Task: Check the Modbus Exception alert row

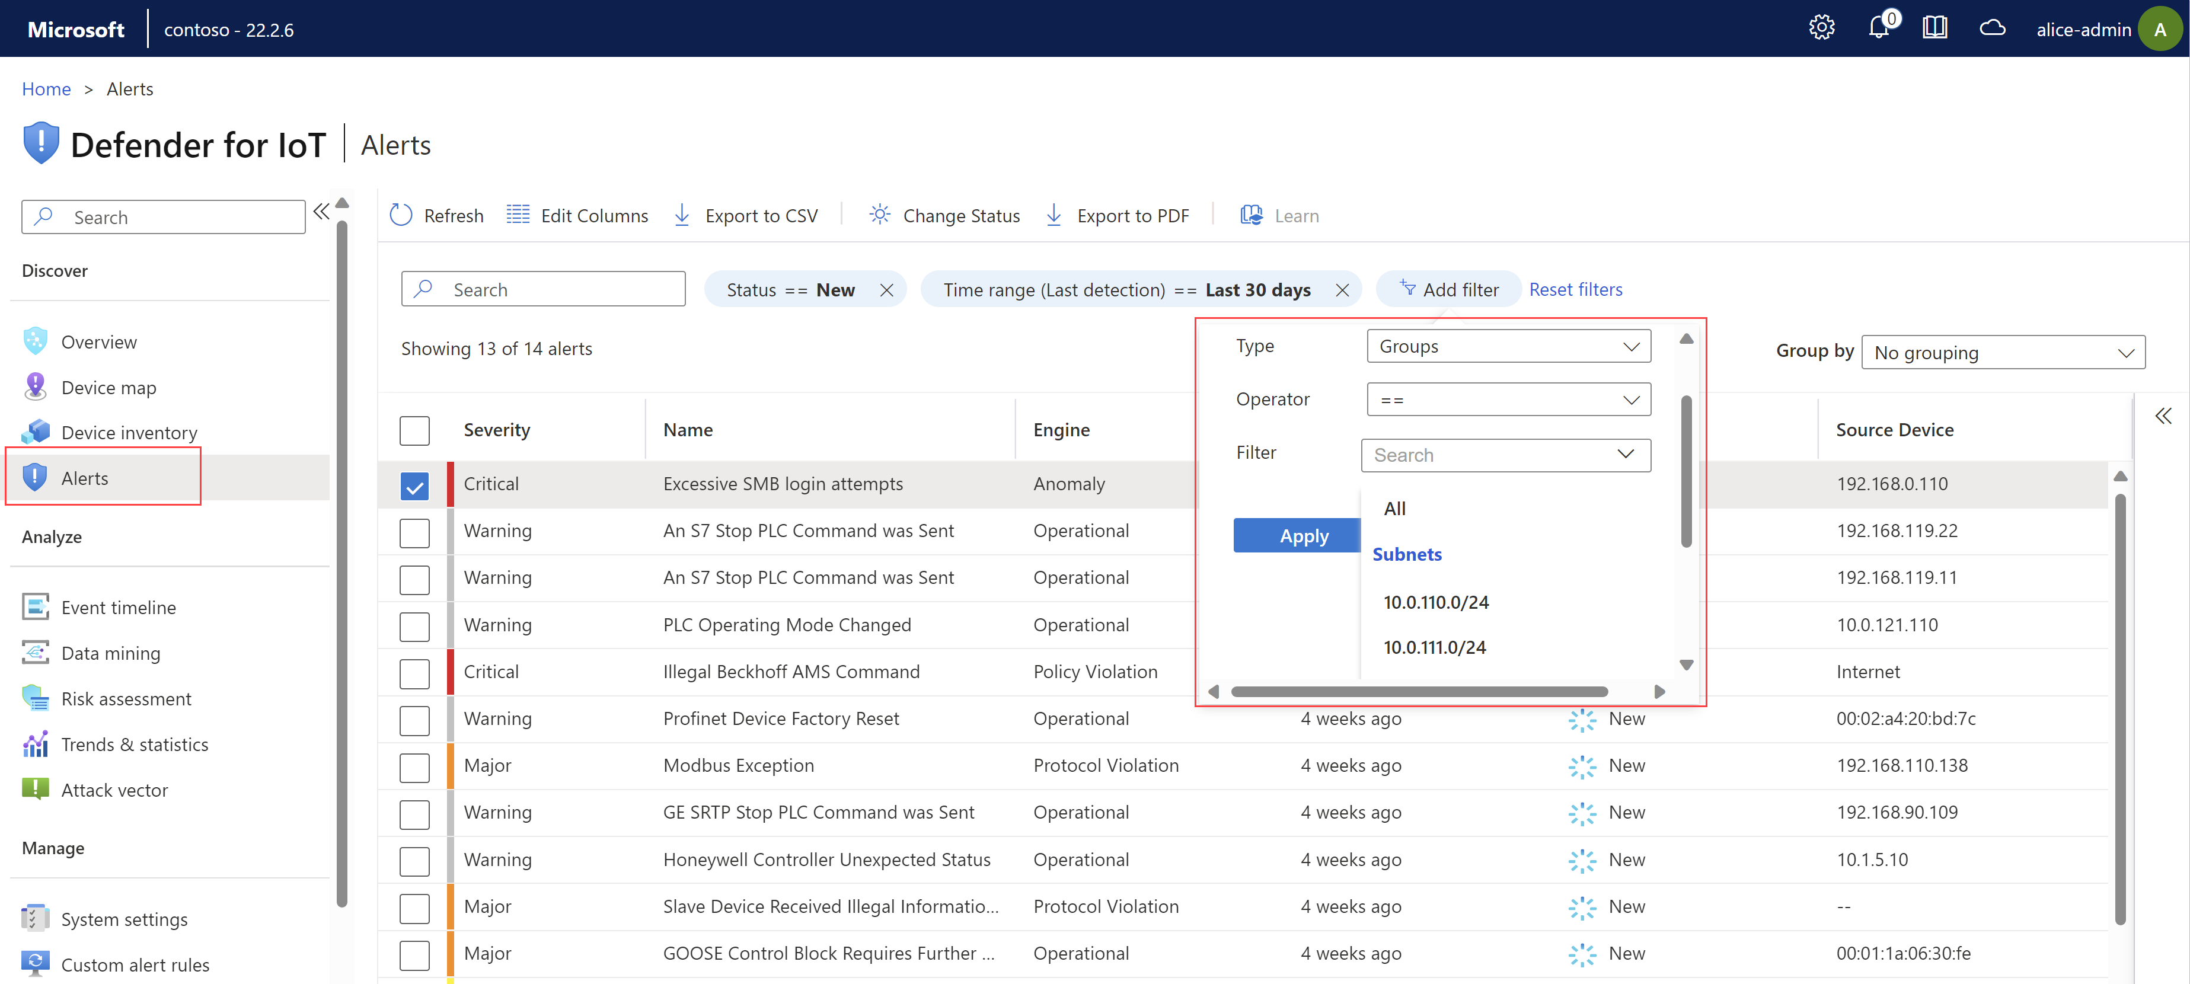Action: [x=414, y=767]
